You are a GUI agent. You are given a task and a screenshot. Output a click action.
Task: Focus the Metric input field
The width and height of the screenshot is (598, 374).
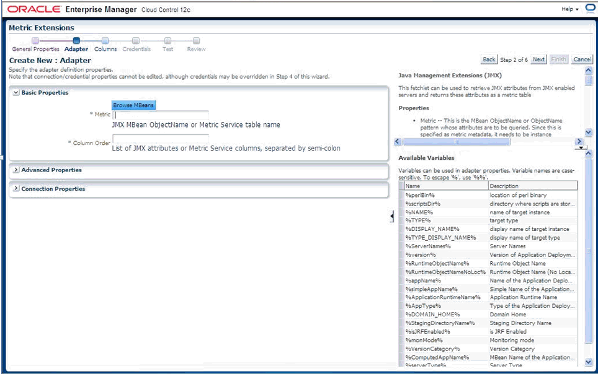click(161, 115)
